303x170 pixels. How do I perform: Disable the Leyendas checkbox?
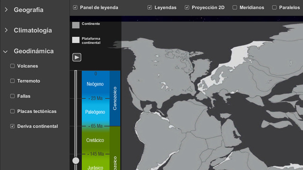pyautogui.click(x=150, y=8)
